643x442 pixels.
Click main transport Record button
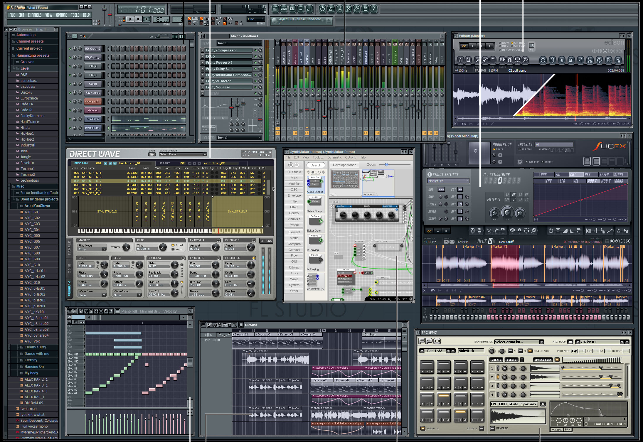[147, 19]
